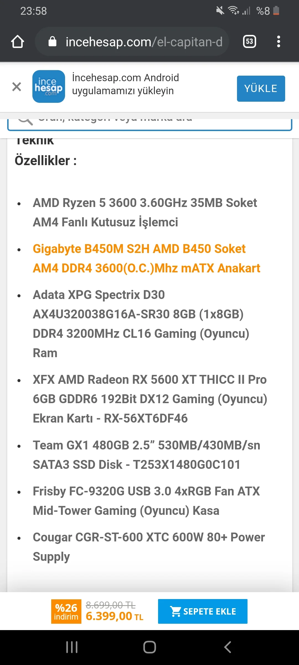Tap the Cougar 600W power supply entry

(x=149, y=547)
